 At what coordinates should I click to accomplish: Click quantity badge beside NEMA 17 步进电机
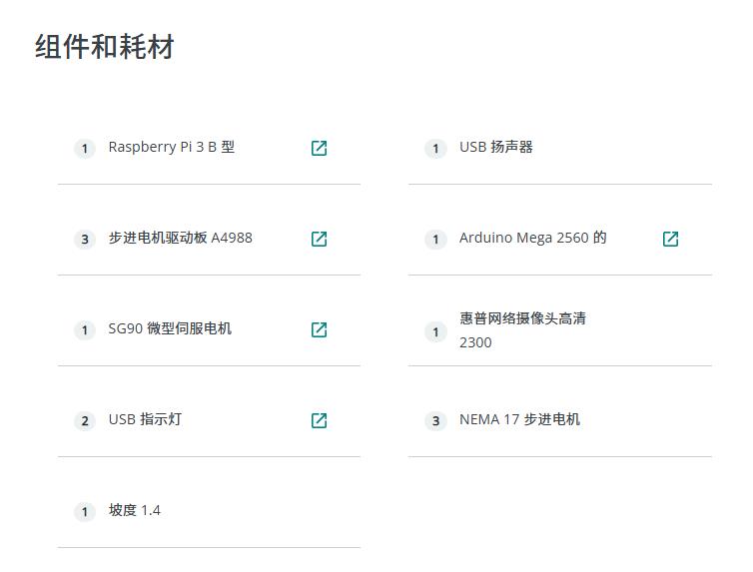coord(435,420)
